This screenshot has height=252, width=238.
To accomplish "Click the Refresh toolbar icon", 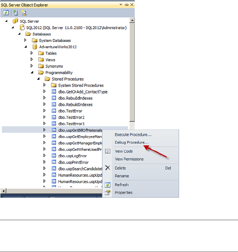I will click(6, 13).
